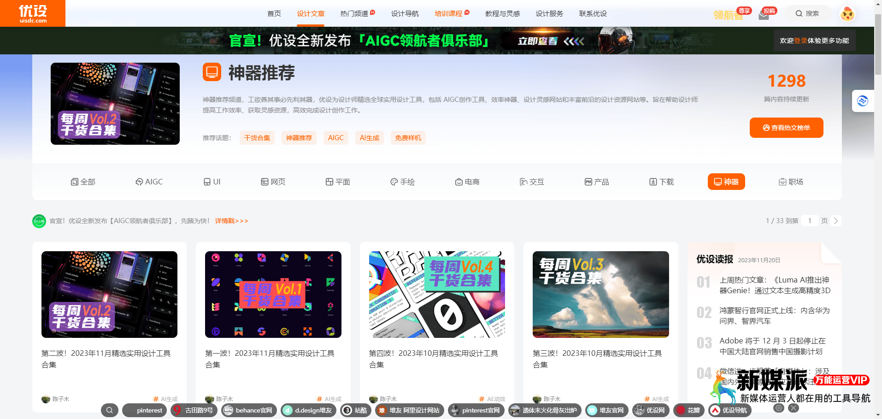Image resolution: width=882 pixels, height=419 pixels.
Task: Click the magnifier icon in the bottom shortcut bar
Action: pyautogui.click(x=109, y=410)
